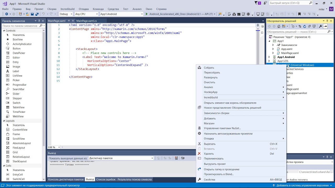Click the bookmark icon in main toolbar

[x=299, y=14]
